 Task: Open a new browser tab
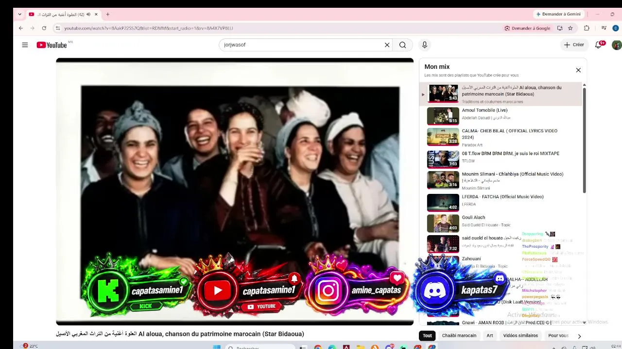pyautogui.click(x=108, y=15)
